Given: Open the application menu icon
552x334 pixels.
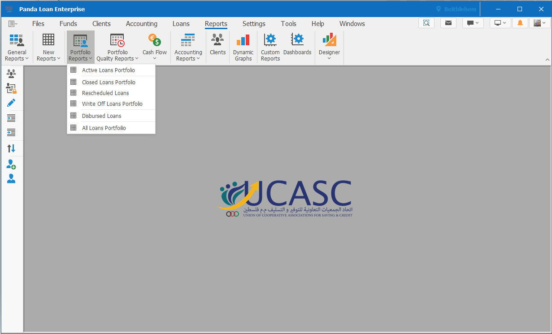Looking at the screenshot, I should (x=13, y=24).
